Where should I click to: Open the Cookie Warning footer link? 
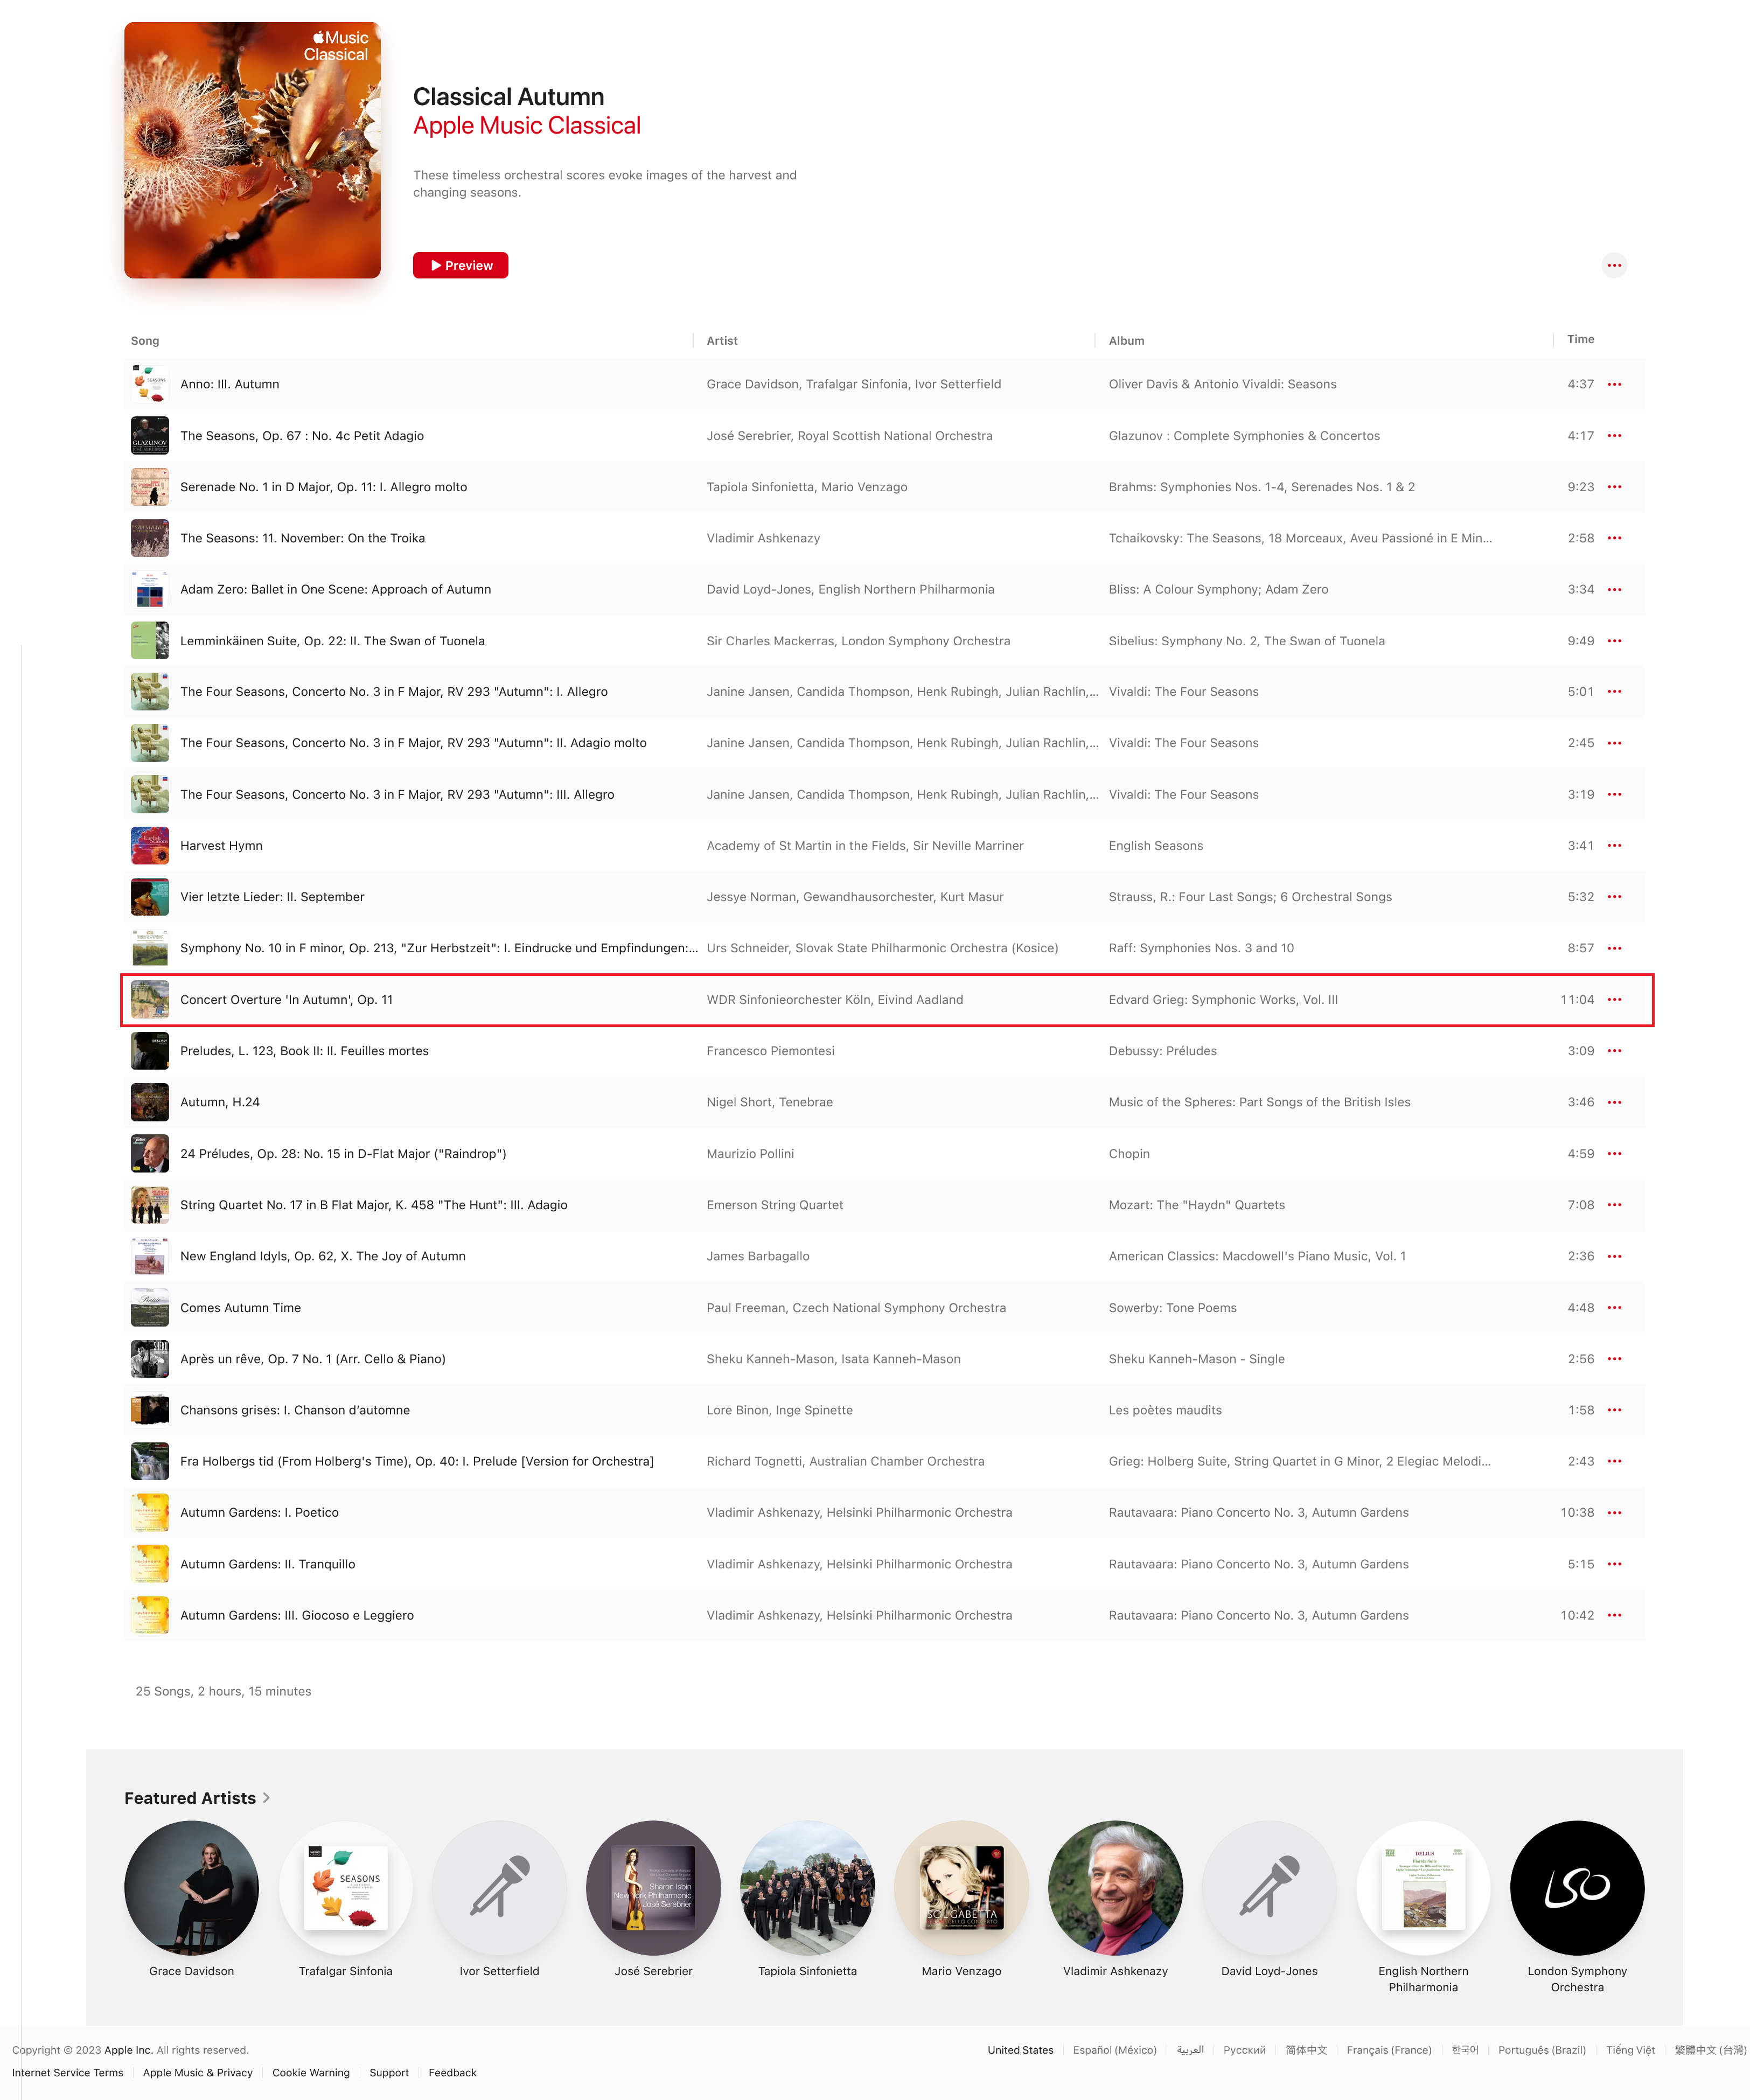[x=311, y=2073]
